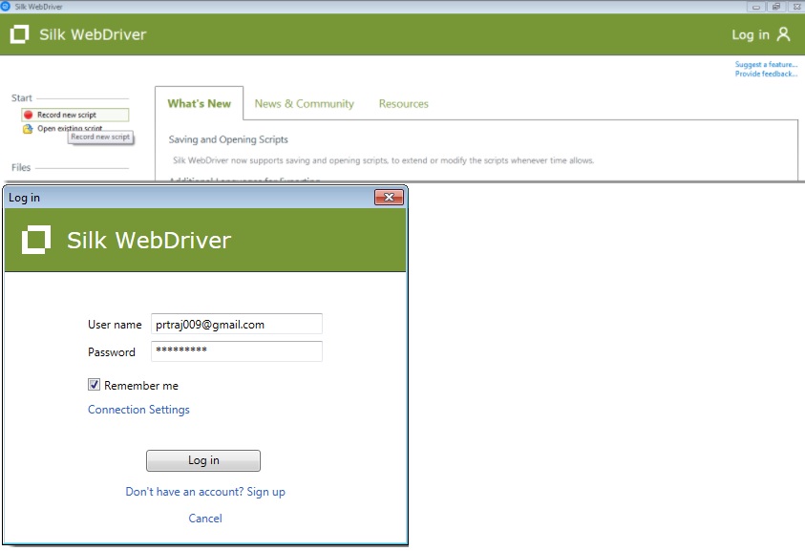
Task: Open Connection Settings link
Action: tap(138, 410)
